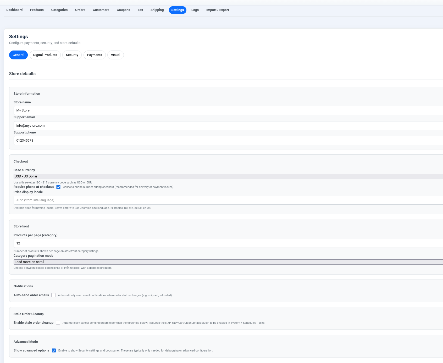
Task: Toggle Require phone at checkout checkbox
Action: pyautogui.click(x=58, y=187)
